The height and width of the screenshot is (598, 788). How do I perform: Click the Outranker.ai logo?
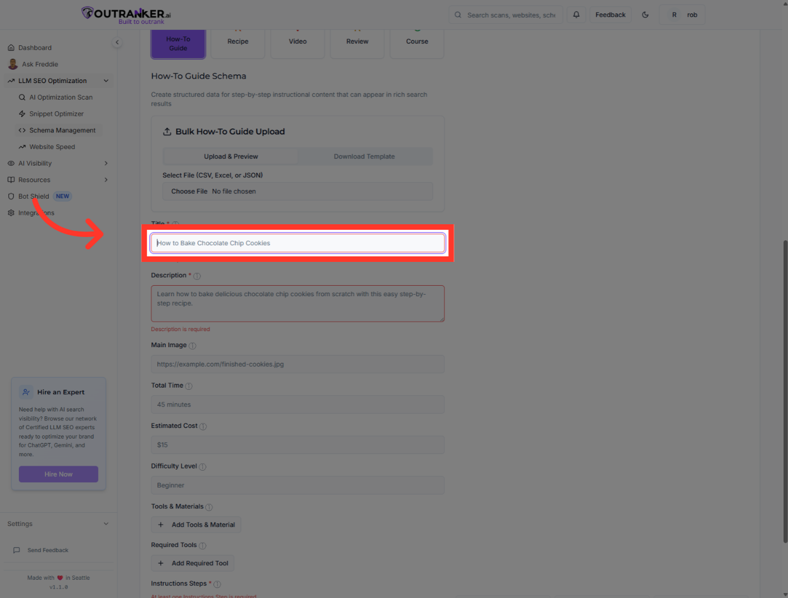click(126, 15)
